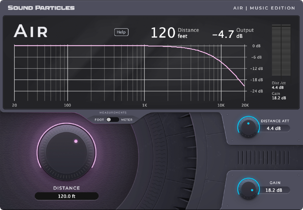Toggle the Foot/Meter measurements switch
303x210 pixels.
[113, 120]
